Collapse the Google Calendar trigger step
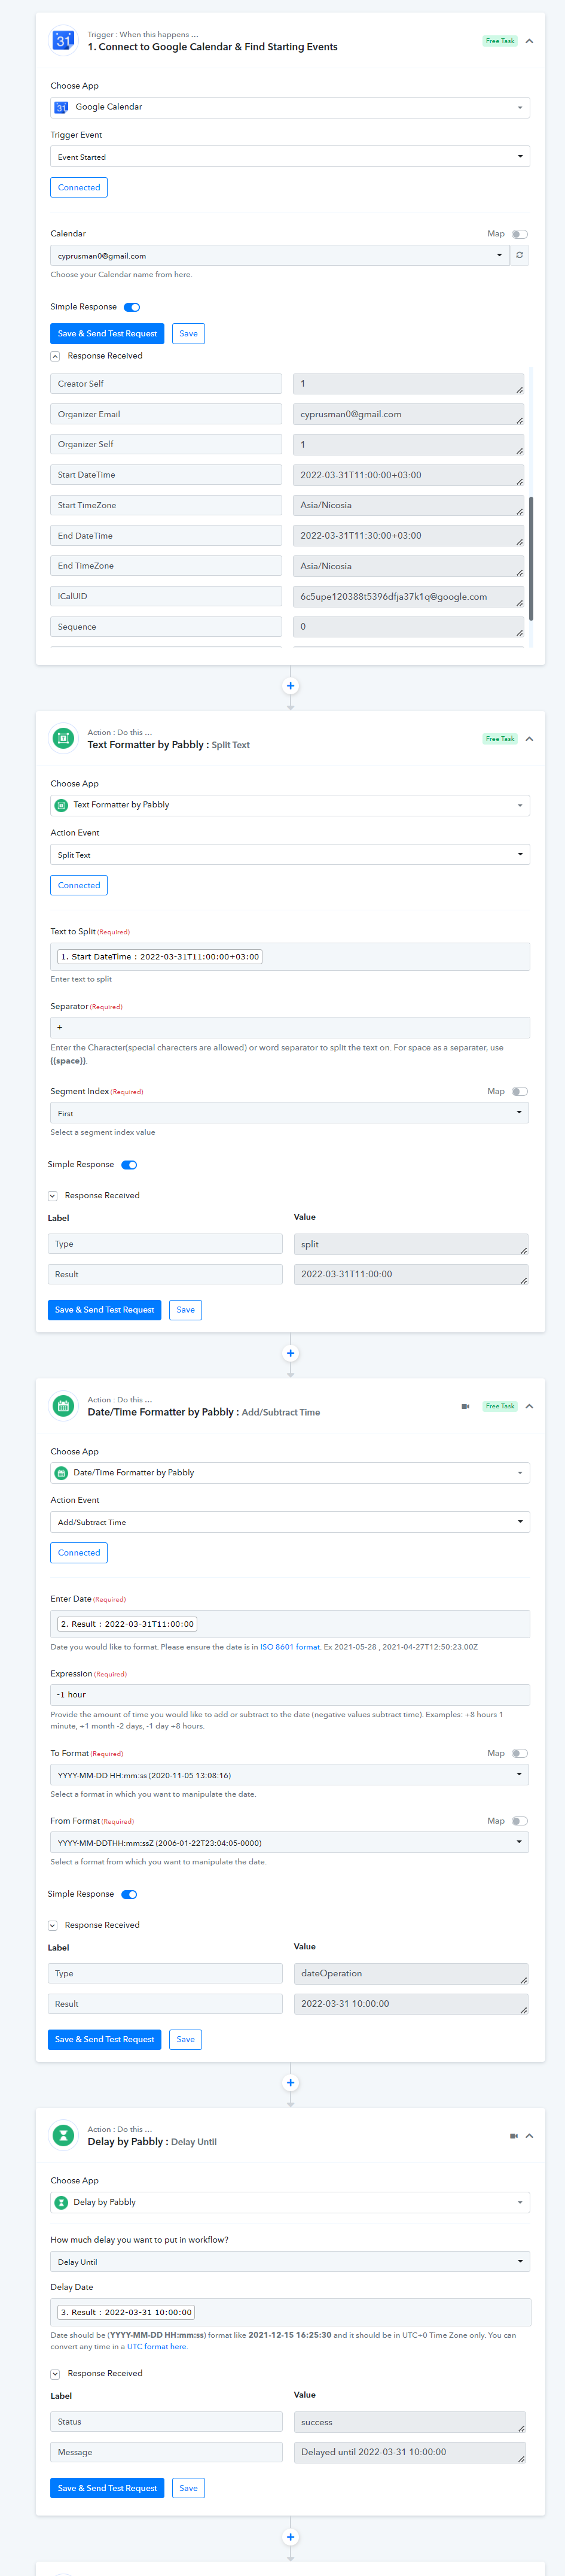Viewport: 565px width, 2576px height. point(529,41)
